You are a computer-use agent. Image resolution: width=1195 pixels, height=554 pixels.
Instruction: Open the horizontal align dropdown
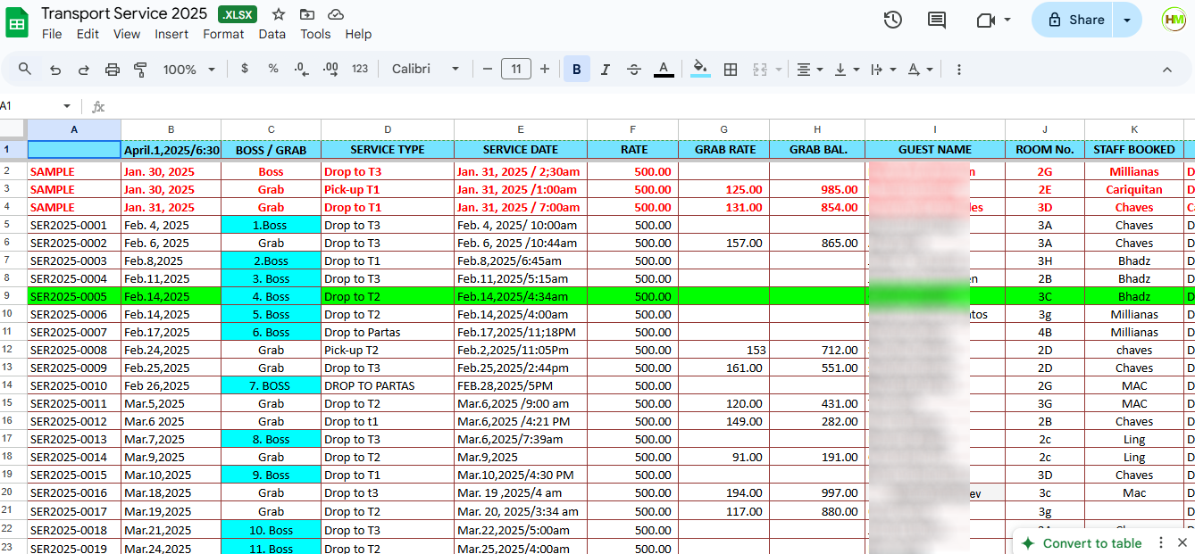pyautogui.click(x=809, y=70)
